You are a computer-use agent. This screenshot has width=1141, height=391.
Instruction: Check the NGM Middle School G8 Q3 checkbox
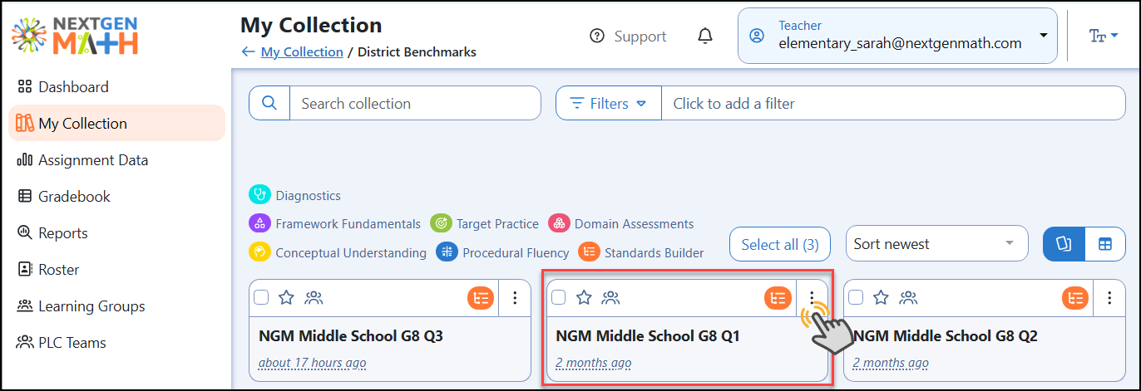261,297
